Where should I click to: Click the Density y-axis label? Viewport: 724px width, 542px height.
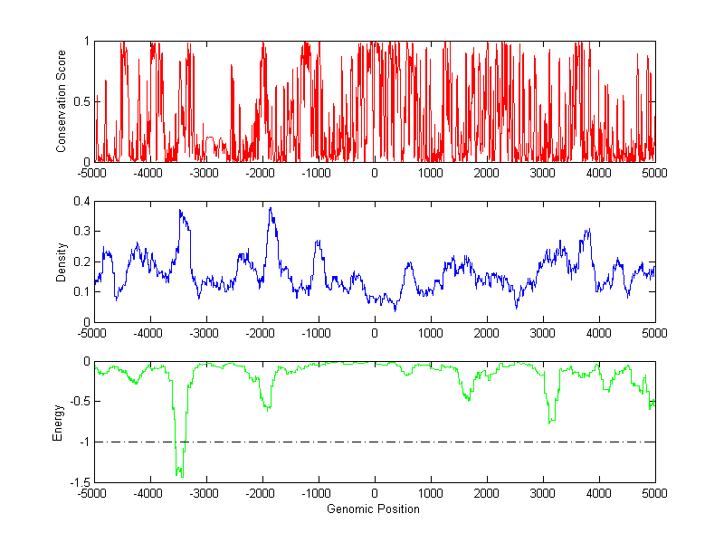(62, 261)
